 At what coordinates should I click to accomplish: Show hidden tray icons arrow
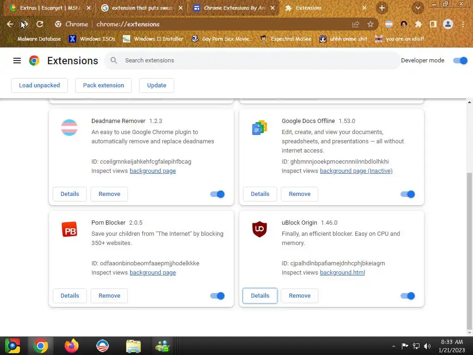click(394, 346)
